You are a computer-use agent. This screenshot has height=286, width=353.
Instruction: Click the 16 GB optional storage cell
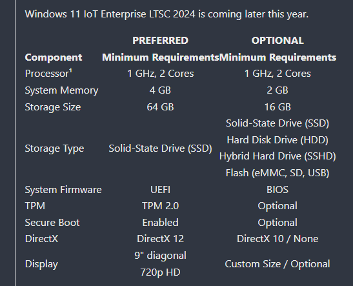pos(277,107)
